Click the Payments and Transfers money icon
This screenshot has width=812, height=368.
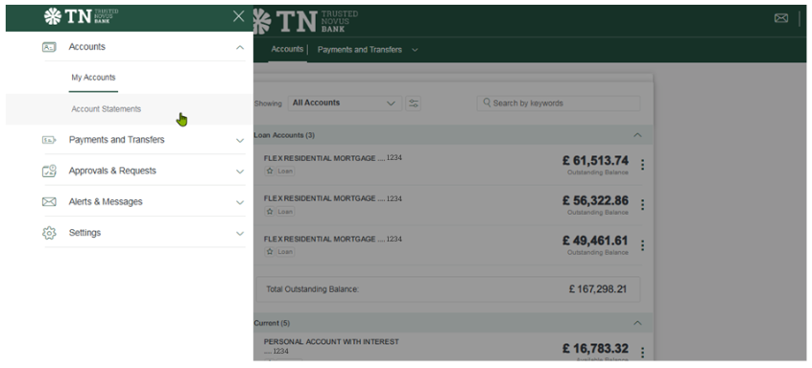pyautogui.click(x=49, y=140)
